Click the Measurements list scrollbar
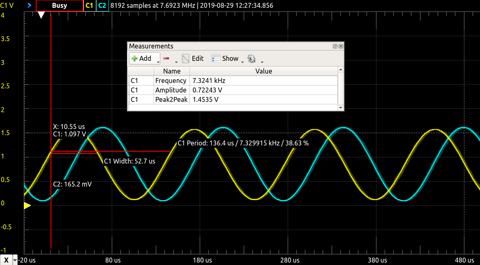The width and height of the screenshot is (480, 265). coord(340,88)
